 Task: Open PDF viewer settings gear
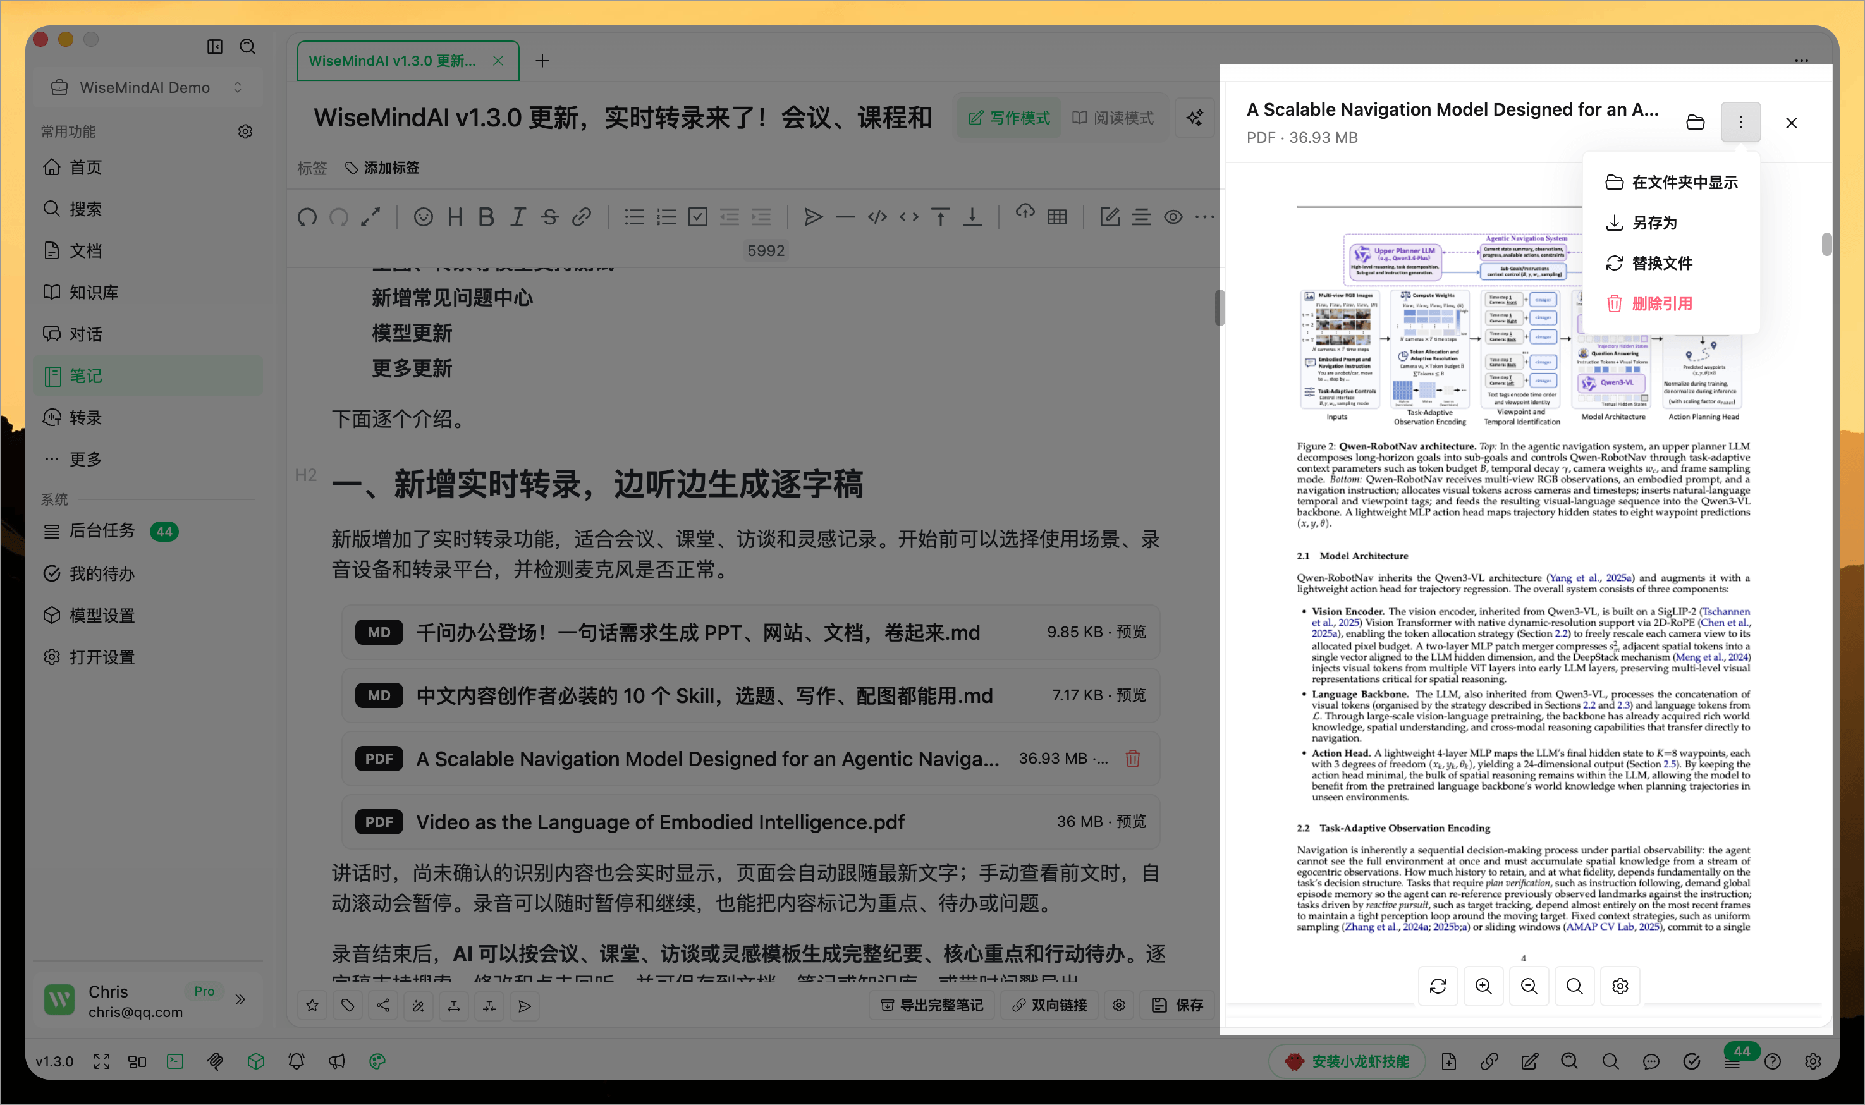coord(1620,987)
